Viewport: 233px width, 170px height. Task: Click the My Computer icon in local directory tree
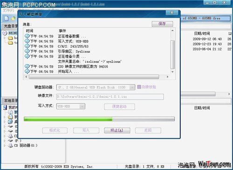pos(5,107)
